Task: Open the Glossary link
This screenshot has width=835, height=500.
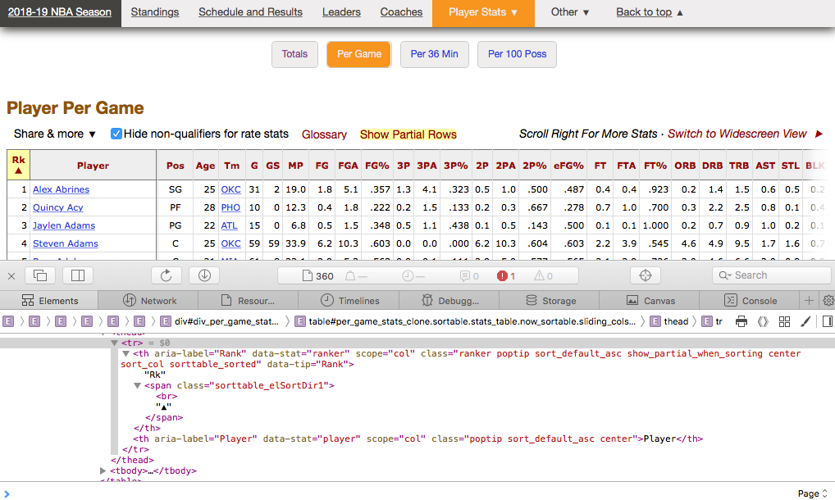Action: [324, 134]
